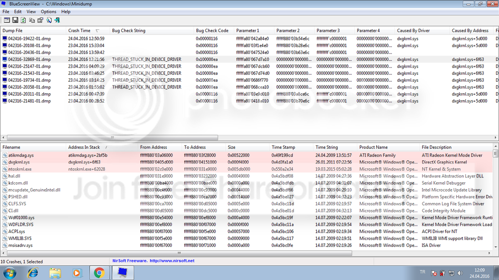Open the View menu
This screenshot has width=499, height=280.
[x=31, y=12]
